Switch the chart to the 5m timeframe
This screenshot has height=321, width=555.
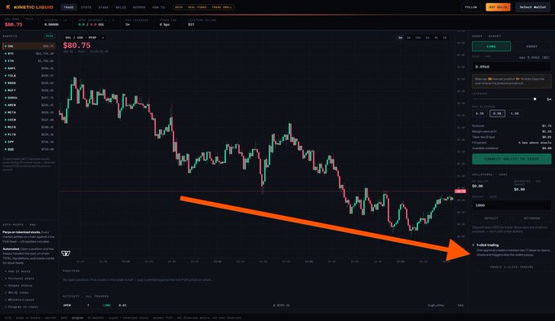click(x=409, y=37)
